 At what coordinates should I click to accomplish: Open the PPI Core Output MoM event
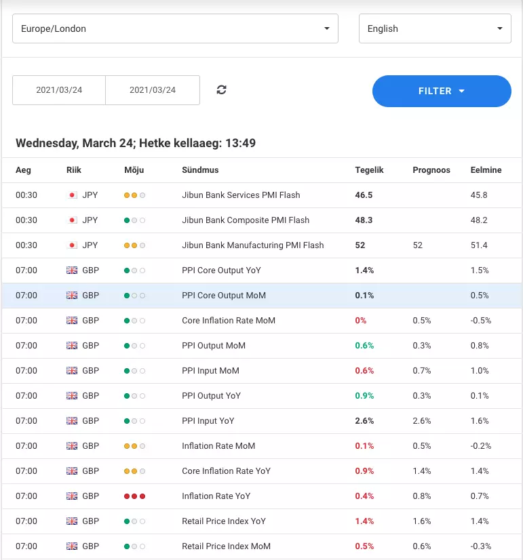[224, 296]
